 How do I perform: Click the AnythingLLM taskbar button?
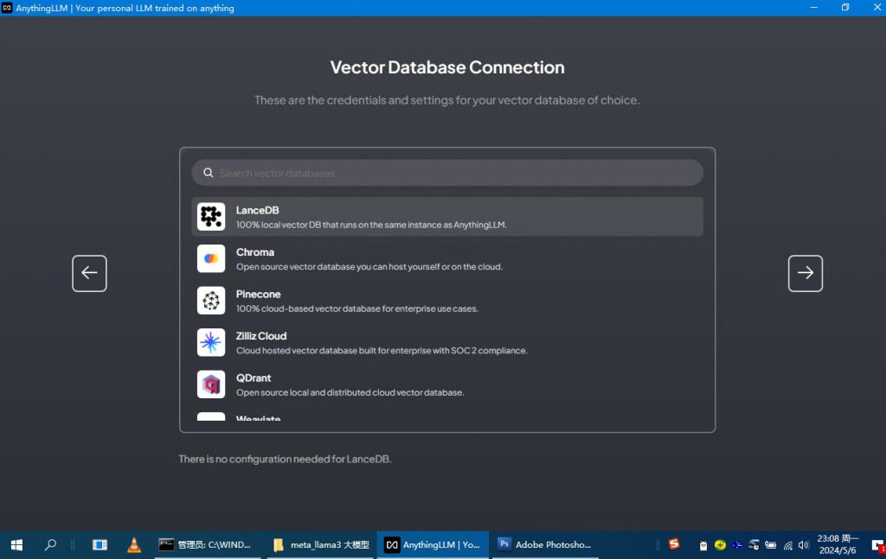(x=433, y=545)
